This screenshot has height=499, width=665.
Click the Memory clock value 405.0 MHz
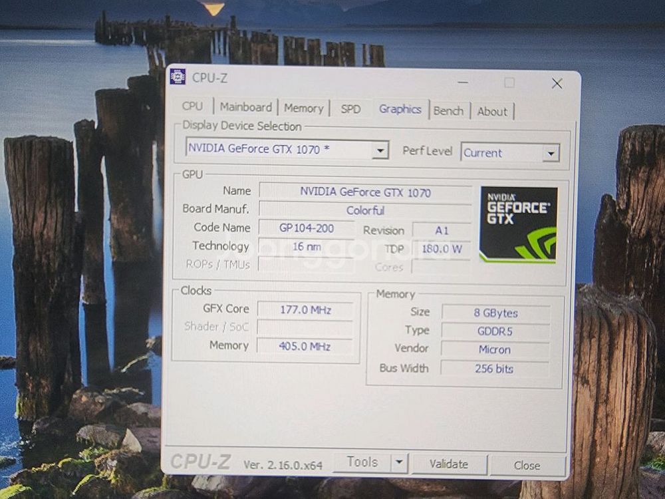(x=305, y=346)
